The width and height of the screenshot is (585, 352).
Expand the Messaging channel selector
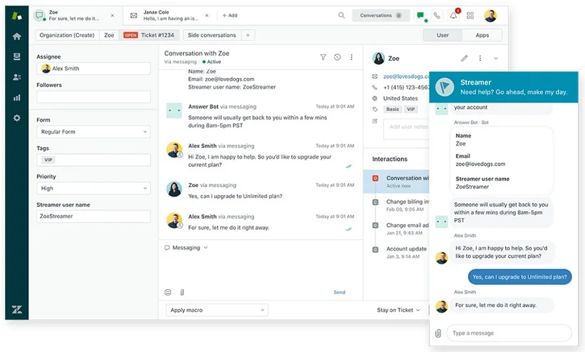187,247
